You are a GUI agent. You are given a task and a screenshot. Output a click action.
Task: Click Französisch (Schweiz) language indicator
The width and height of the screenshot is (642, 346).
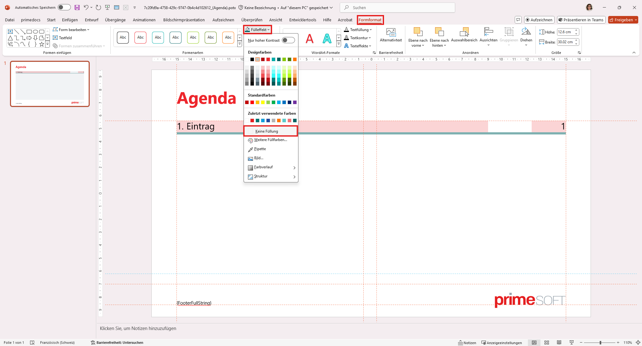point(57,343)
